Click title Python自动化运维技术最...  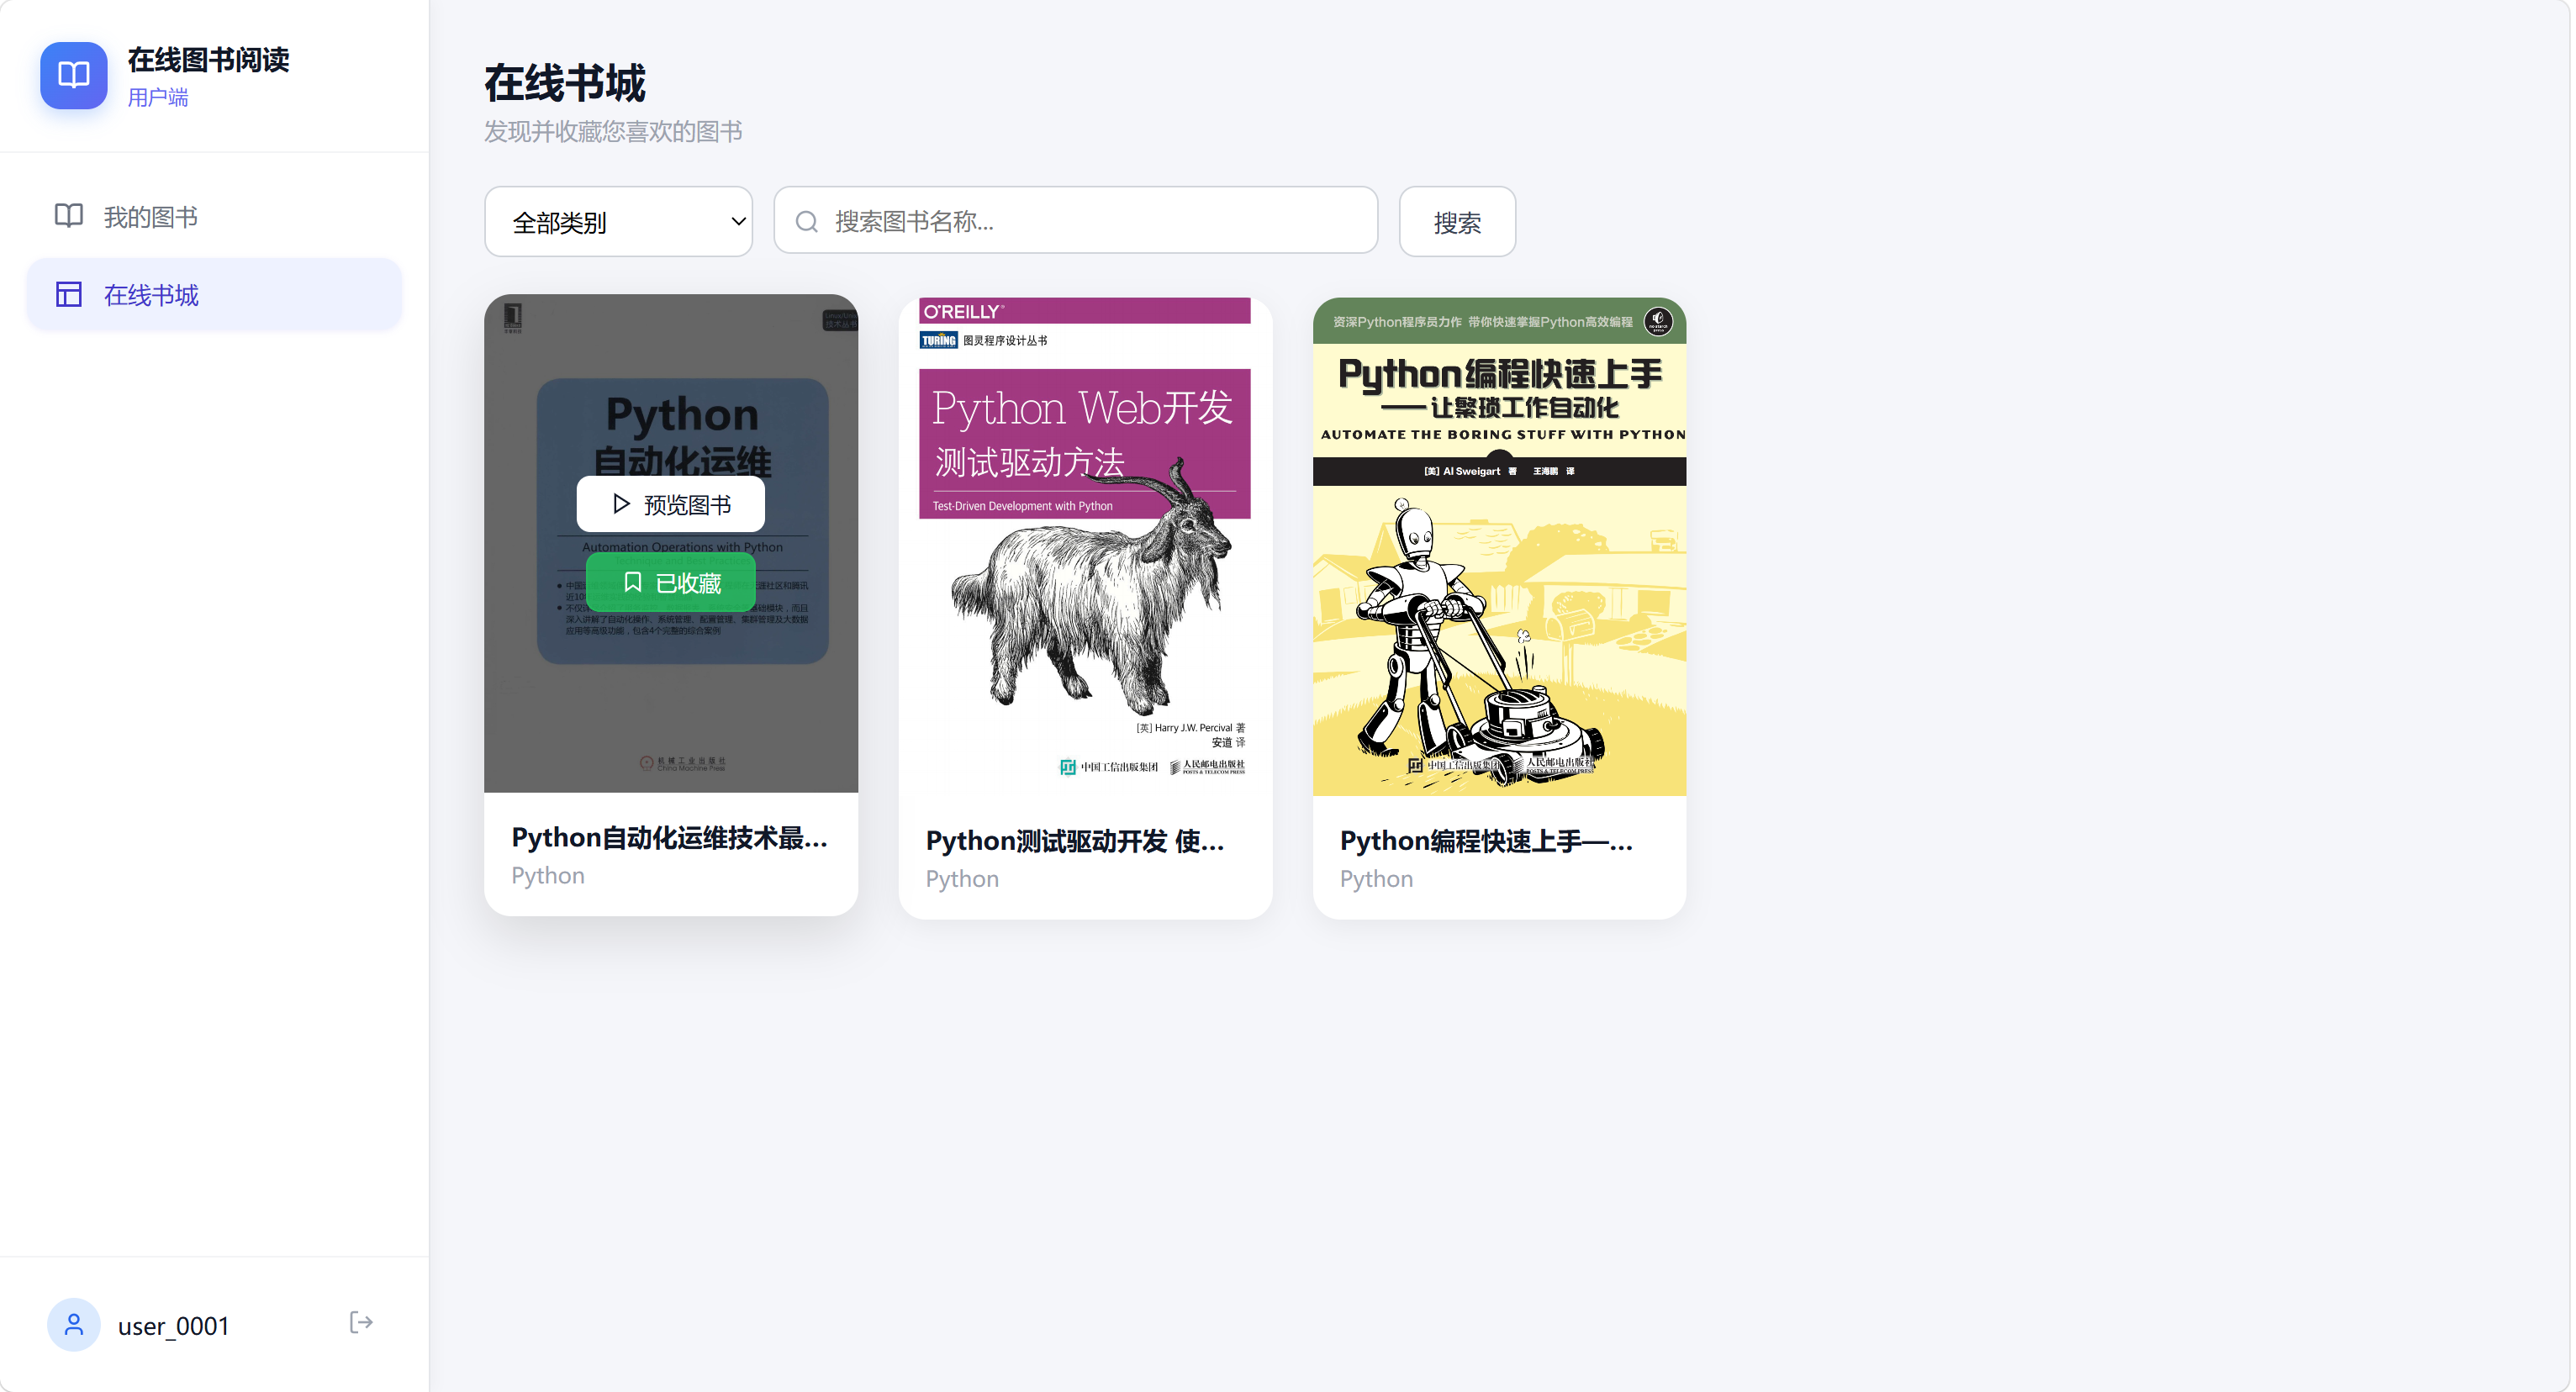point(669,838)
